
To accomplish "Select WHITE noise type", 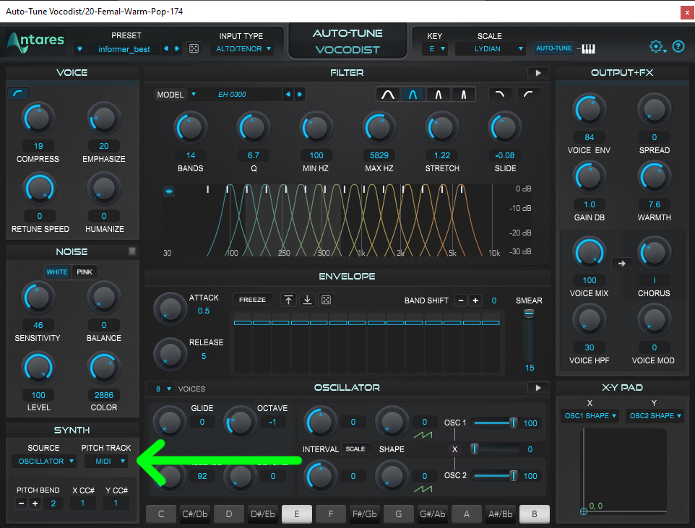I will (x=57, y=272).
